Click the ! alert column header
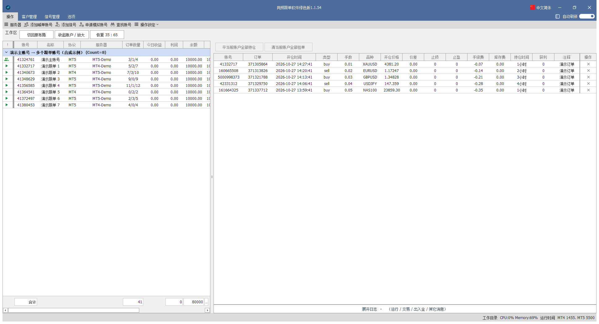The image size is (599, 324). (8, 45)
